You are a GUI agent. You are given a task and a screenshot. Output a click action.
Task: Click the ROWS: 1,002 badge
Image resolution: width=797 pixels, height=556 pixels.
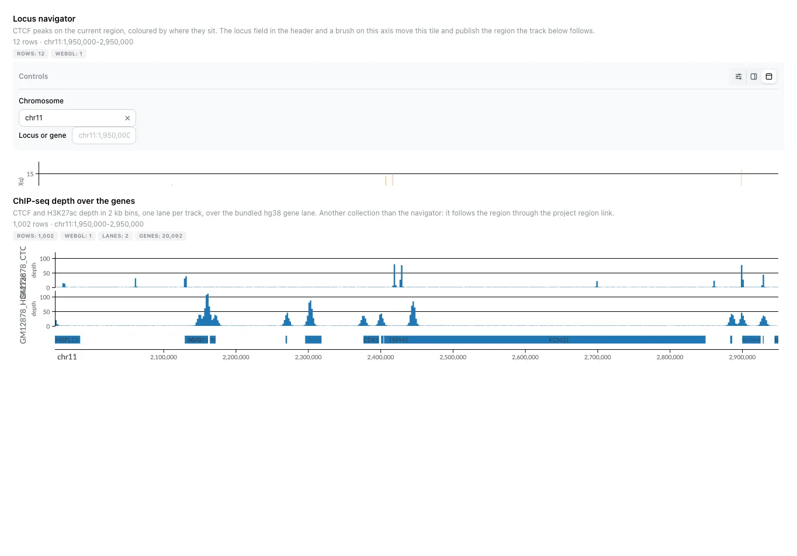36,236
